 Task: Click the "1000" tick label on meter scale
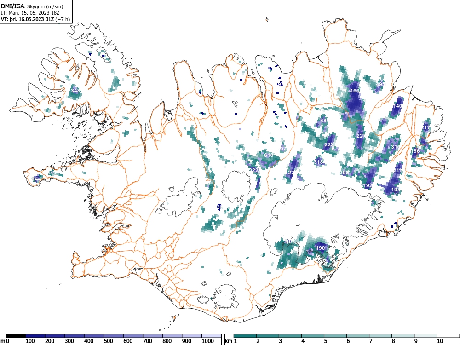(x=208, y=341)
